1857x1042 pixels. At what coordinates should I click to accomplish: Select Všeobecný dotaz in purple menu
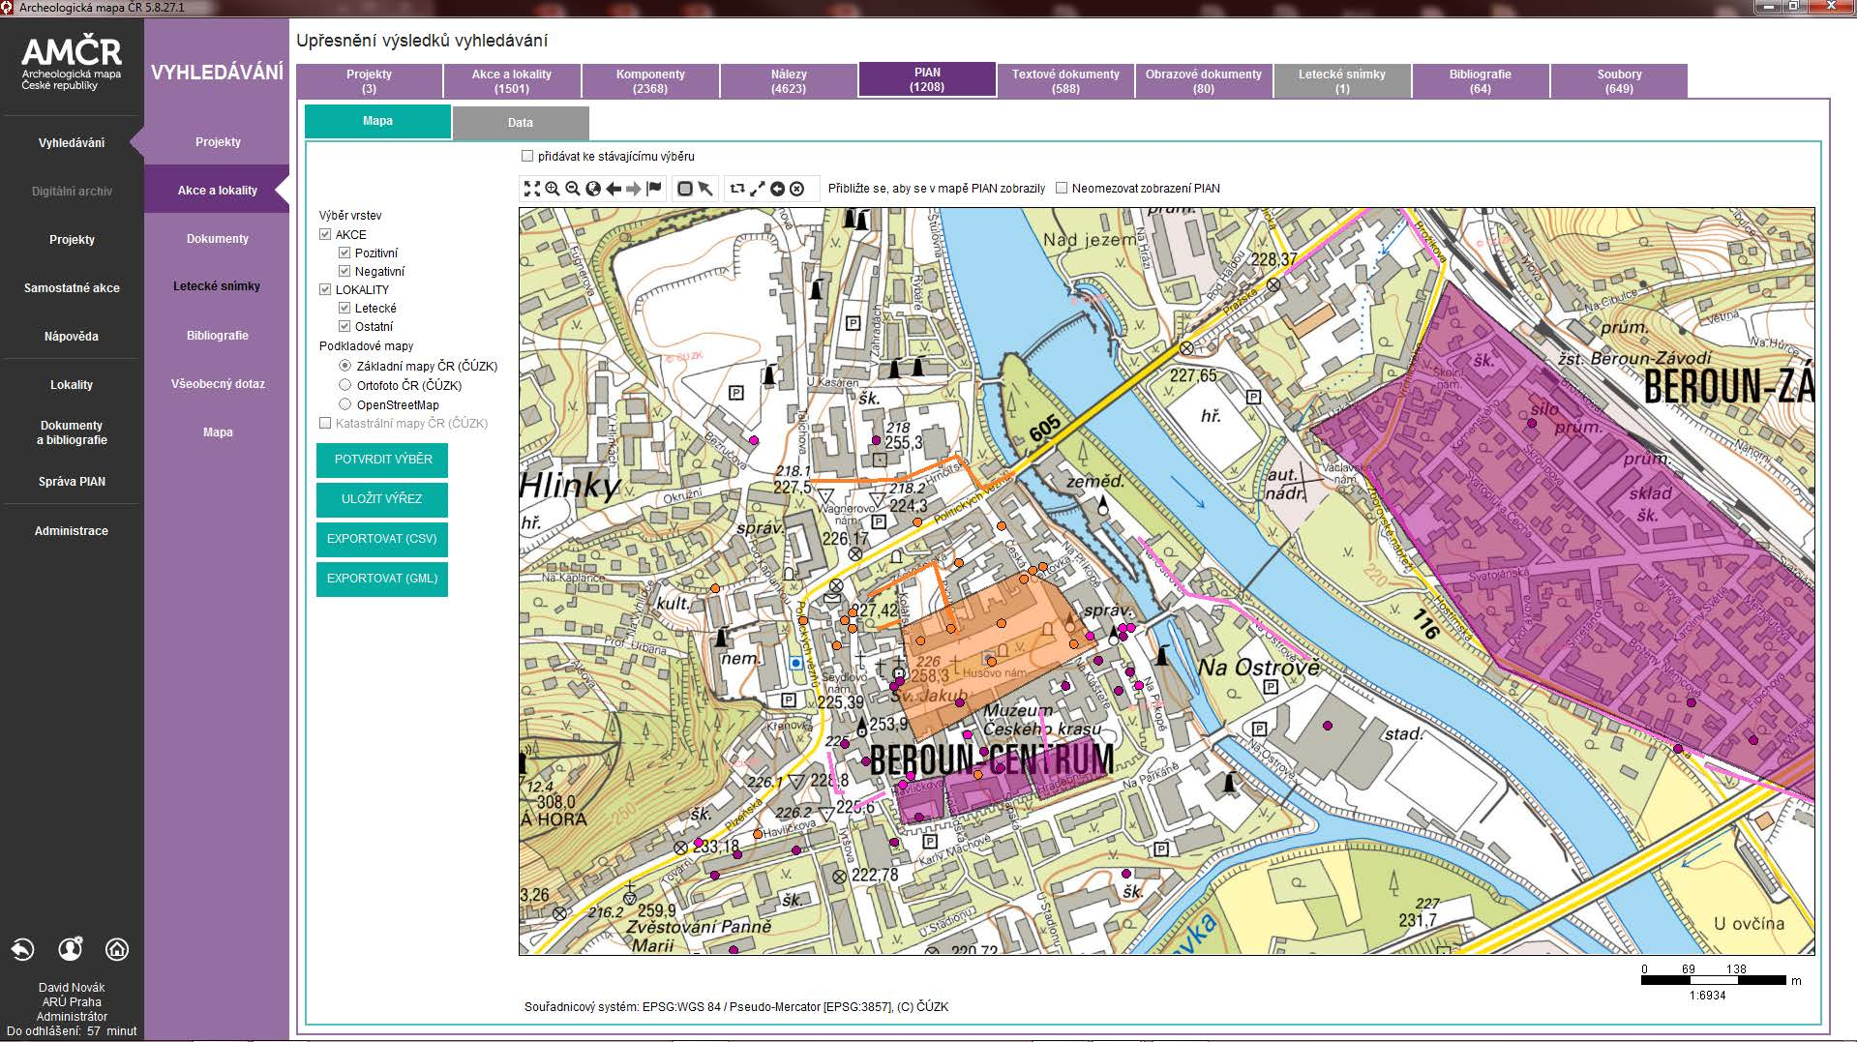(x=218, y=384)
